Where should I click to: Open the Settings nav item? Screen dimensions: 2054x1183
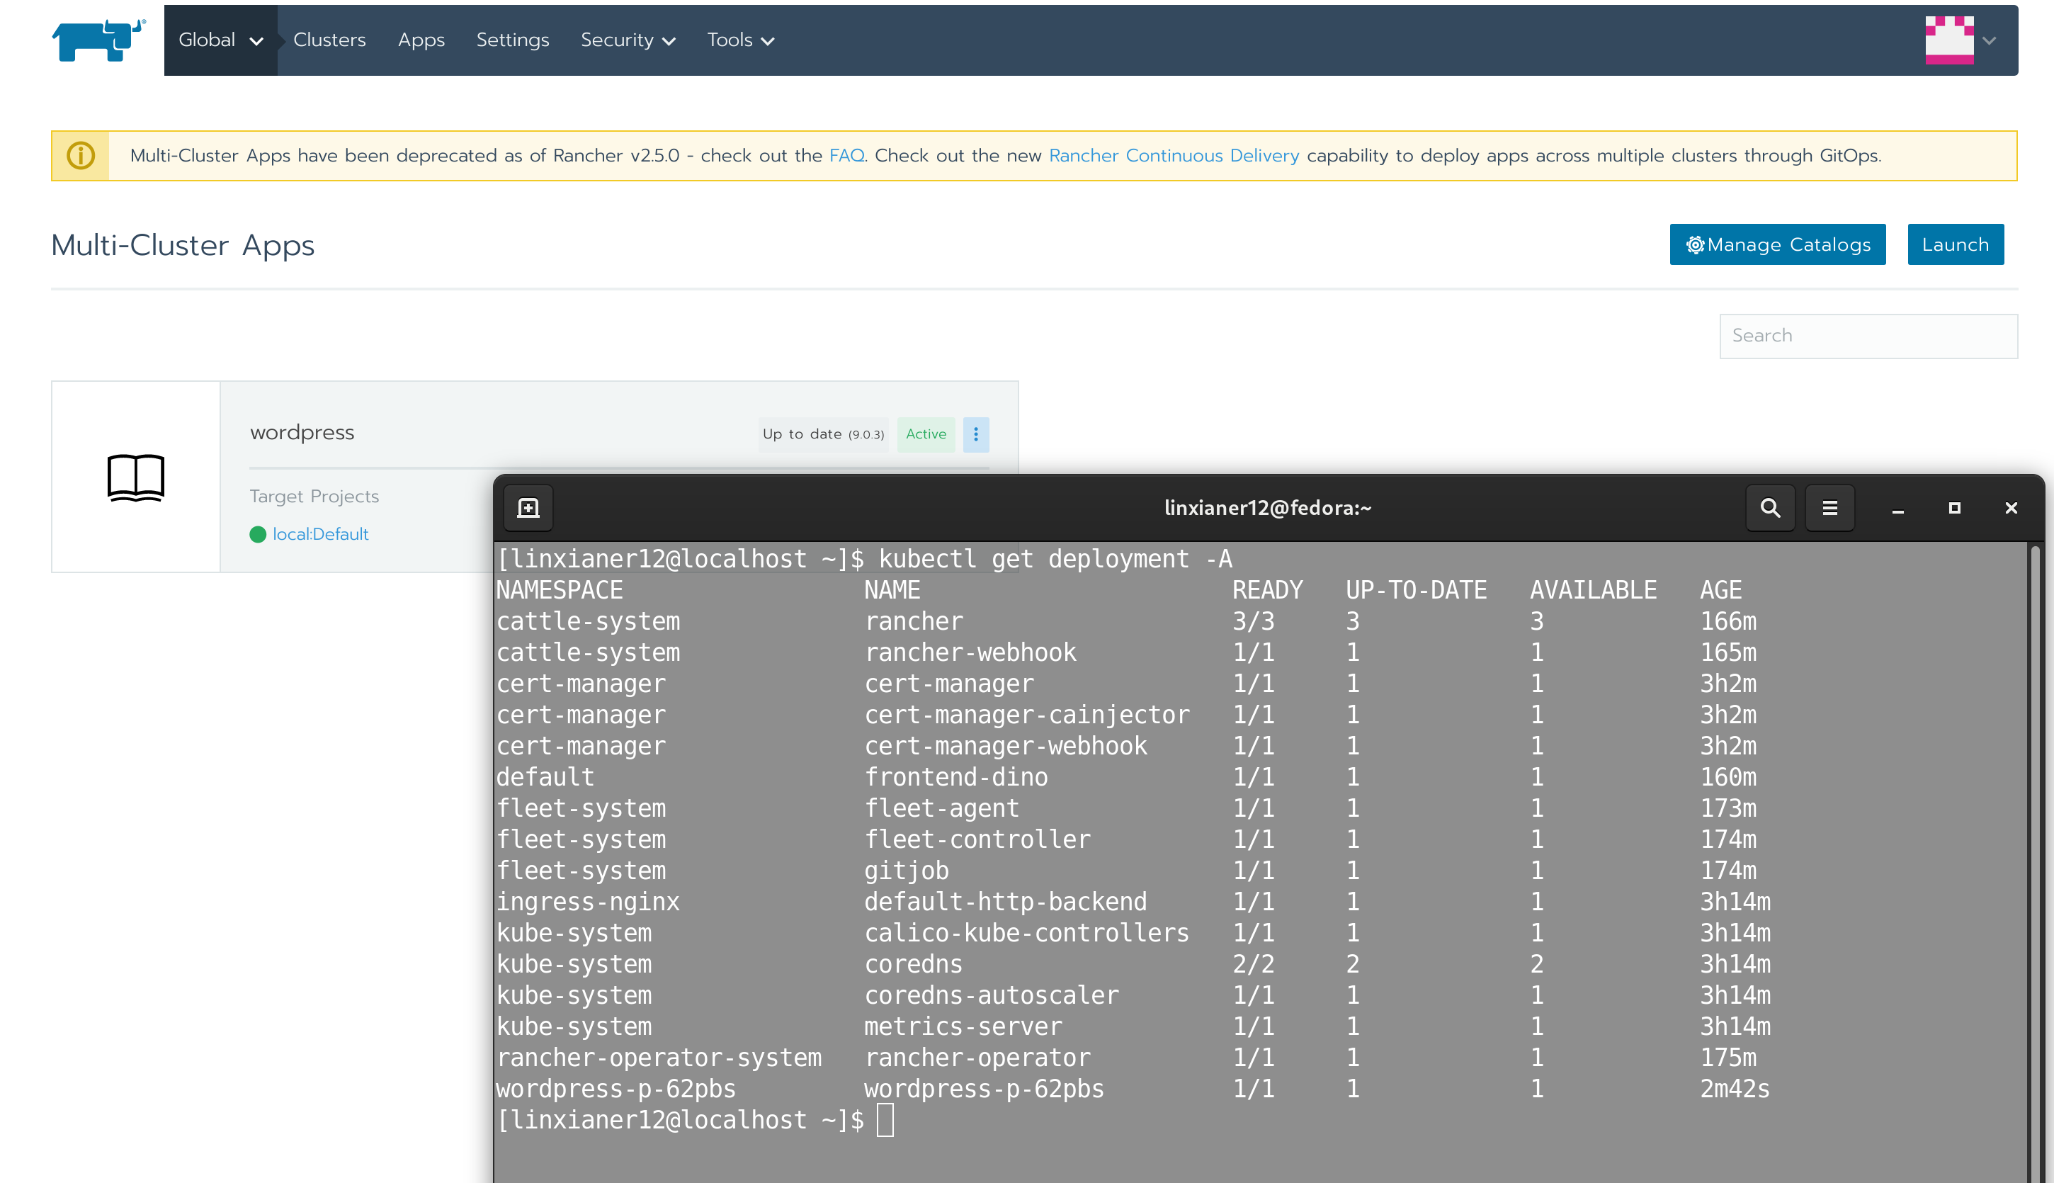pos(511,40)
